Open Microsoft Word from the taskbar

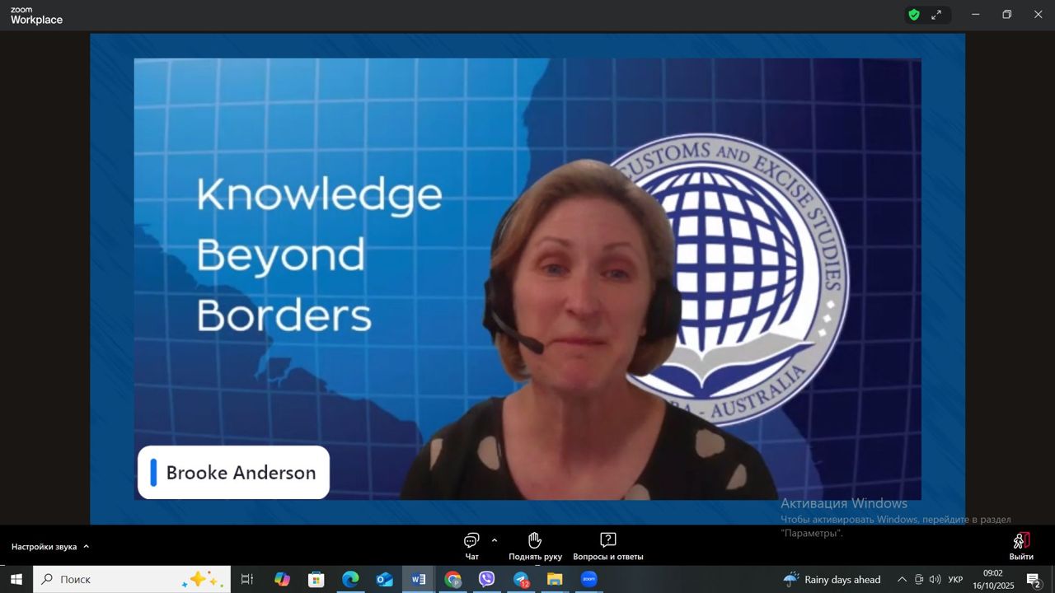pos(419,580)
